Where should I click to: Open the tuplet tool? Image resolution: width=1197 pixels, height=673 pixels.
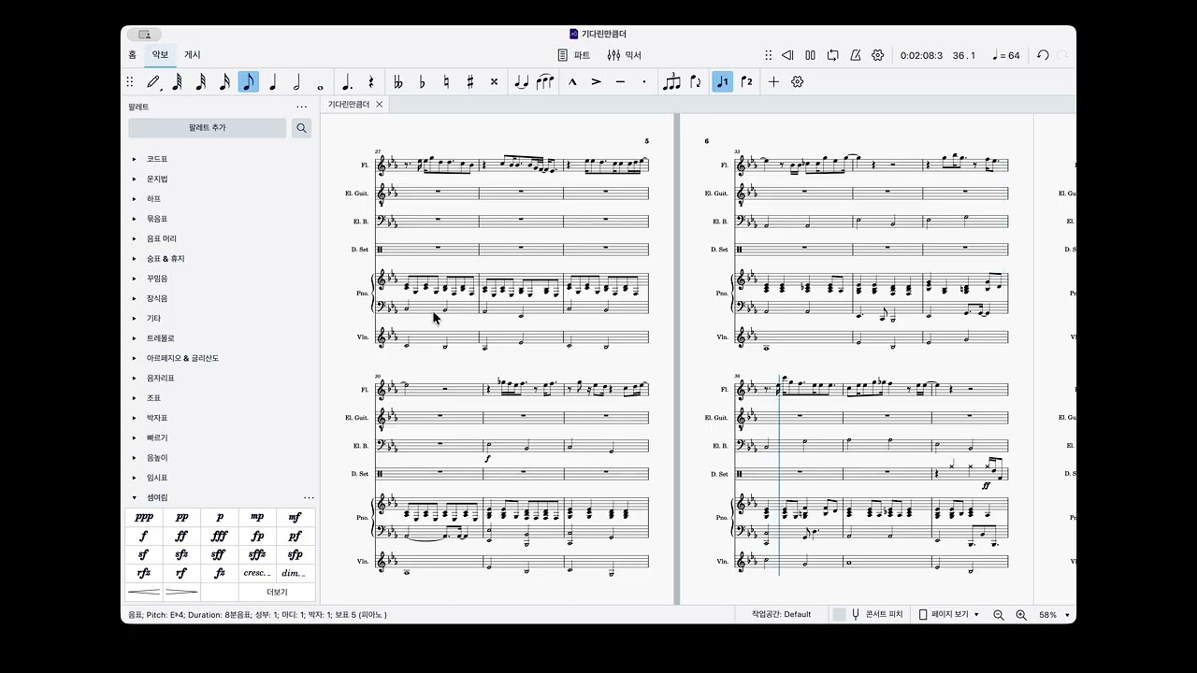[x=671, y=82]
